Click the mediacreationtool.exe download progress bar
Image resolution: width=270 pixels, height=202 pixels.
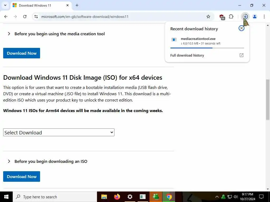pos(207,48)
